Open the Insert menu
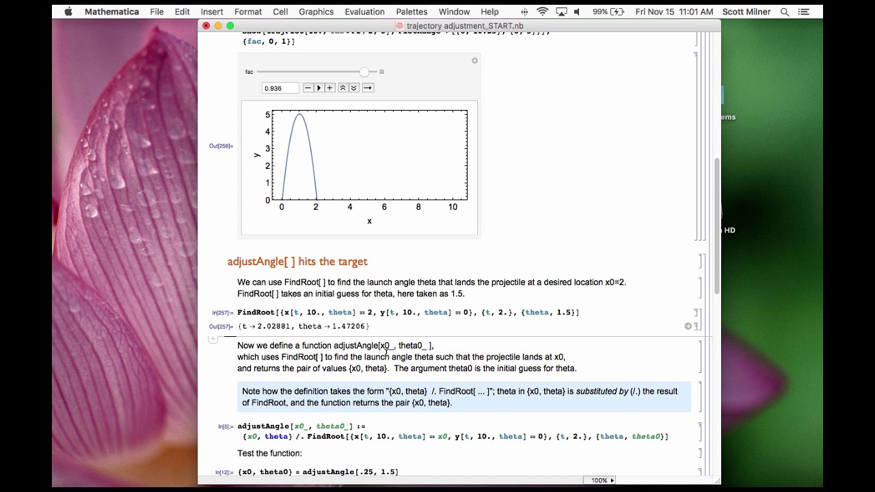 click(212, 12)
